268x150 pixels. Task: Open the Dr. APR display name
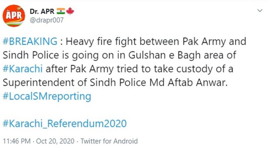point(42,11)
